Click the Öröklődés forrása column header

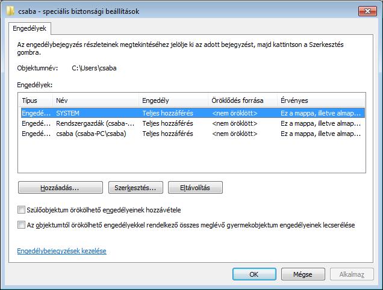pos(243,100)
